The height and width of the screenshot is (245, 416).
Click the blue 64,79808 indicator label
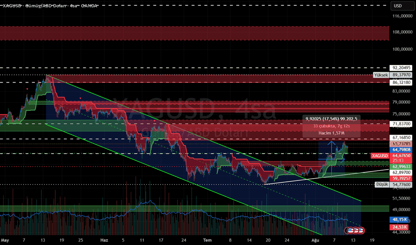pos(401,150)
